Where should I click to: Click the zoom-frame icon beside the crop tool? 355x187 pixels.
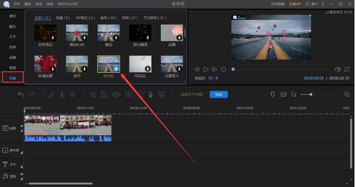pos(104,94)
